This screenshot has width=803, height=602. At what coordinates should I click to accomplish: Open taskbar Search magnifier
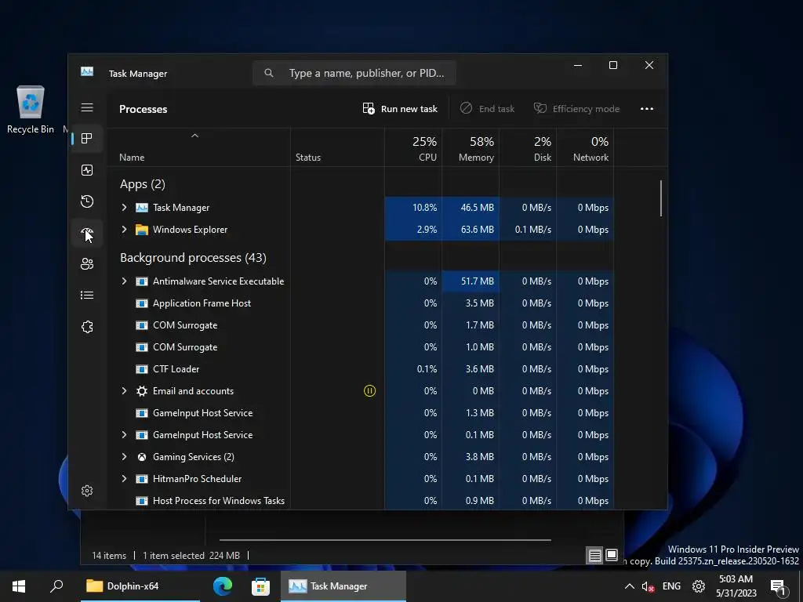[56, 586]
